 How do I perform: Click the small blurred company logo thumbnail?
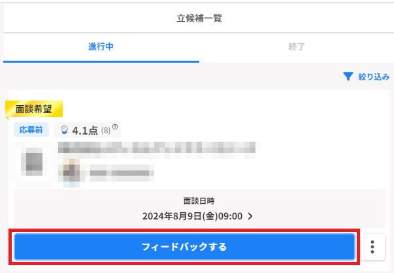(72, 172)
